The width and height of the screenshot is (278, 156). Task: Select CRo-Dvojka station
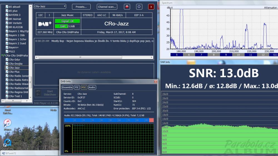coord(16,64)
